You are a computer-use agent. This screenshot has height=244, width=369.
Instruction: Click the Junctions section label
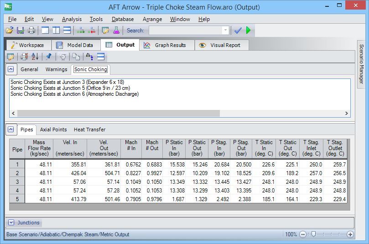[x=28, y=223]
